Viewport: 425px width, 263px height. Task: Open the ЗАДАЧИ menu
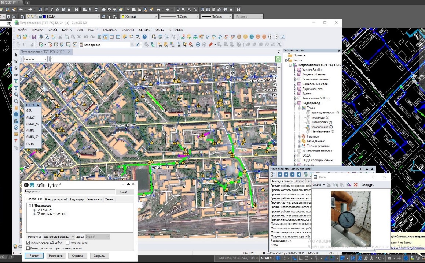(x=128, y=30)
